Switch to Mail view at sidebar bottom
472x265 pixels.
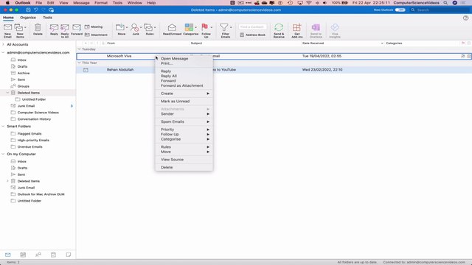(x=8, y=255)
